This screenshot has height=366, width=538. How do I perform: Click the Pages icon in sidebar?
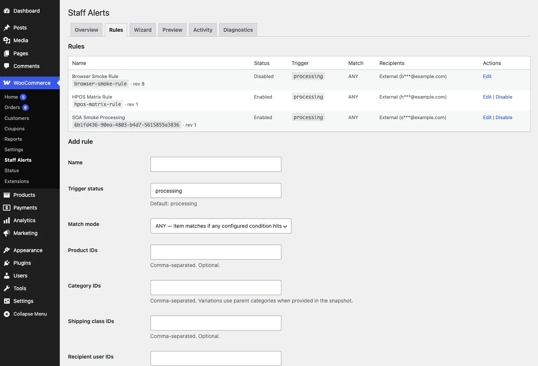pos(7,53)
